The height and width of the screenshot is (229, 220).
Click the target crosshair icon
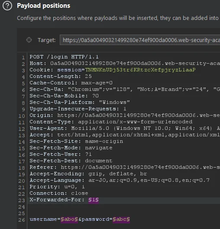[29, 40]
